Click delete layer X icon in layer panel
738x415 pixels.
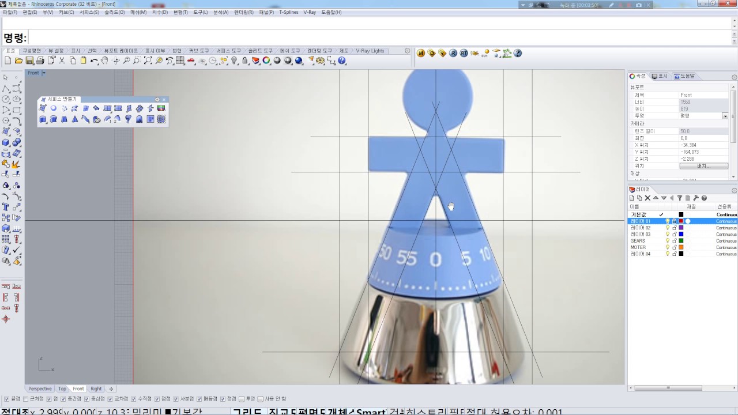pyautogui.click(x=647, y=198)
